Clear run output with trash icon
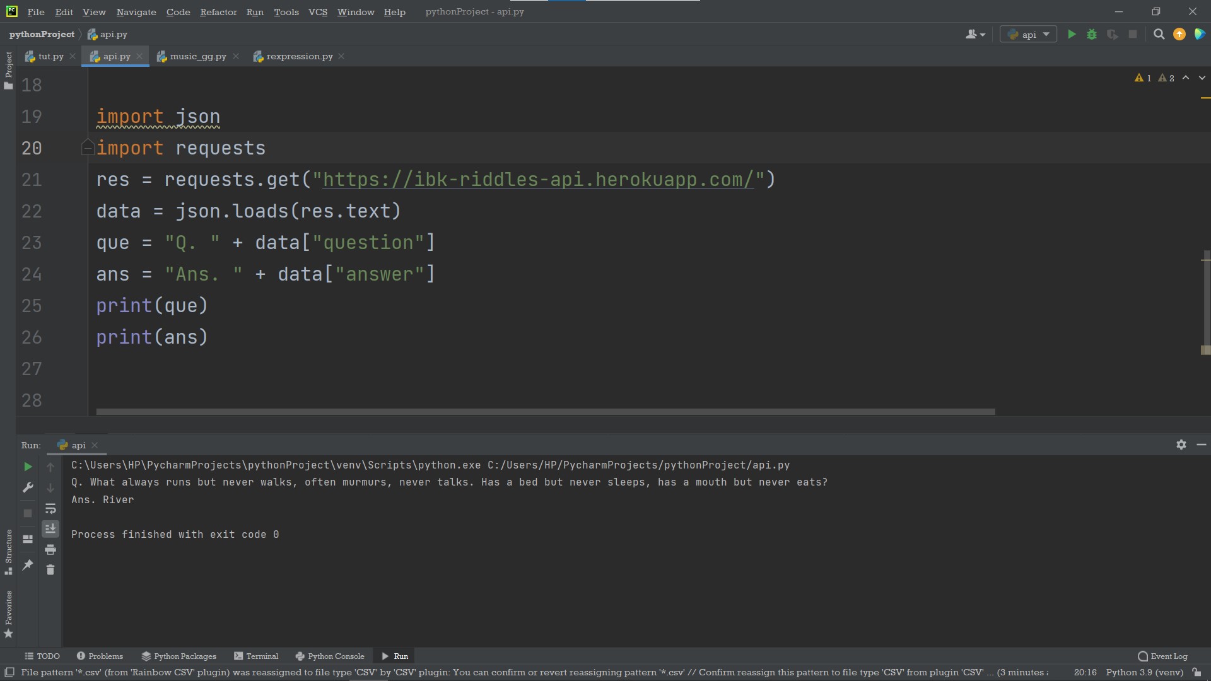Screen dimensions: 1211x681 click(x=50, y=570)
